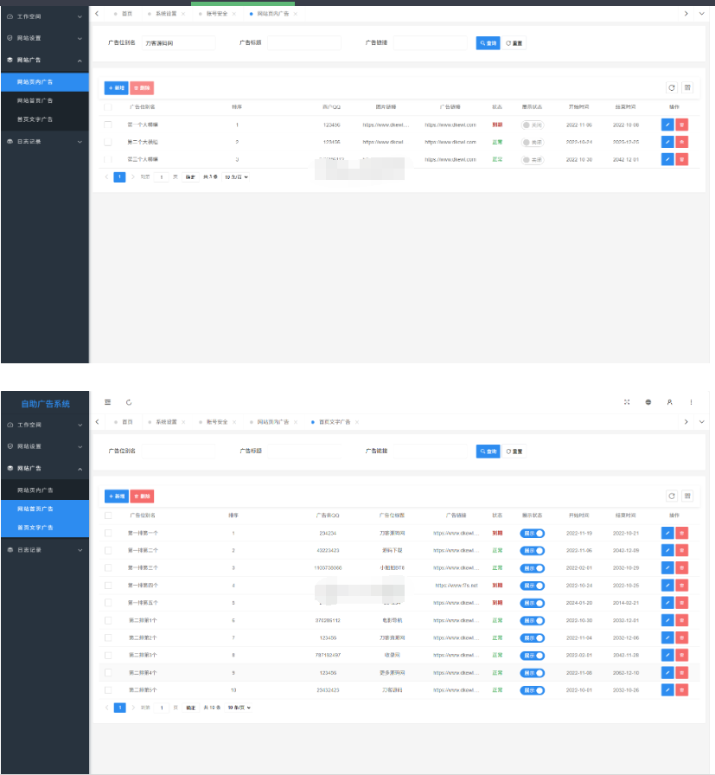The width and height of the screenshot is (715, 775).
Task: Collapse the sidebar with the hamburger icon
Action: [108, 402]
